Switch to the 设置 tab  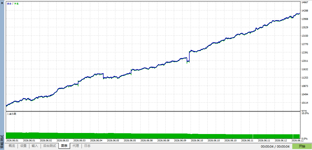click(23, 146)
